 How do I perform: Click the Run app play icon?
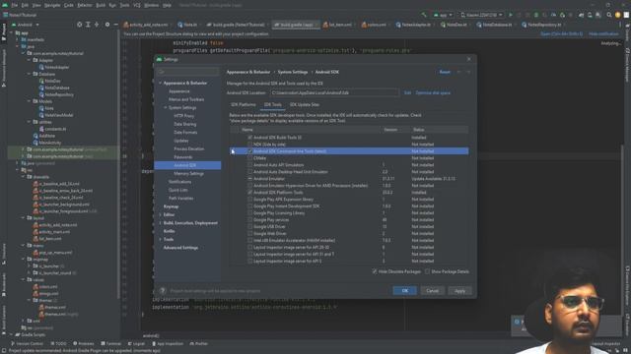511,15
